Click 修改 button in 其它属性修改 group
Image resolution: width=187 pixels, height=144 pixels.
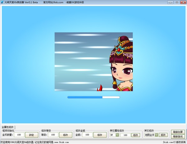[x=136, y=135]
